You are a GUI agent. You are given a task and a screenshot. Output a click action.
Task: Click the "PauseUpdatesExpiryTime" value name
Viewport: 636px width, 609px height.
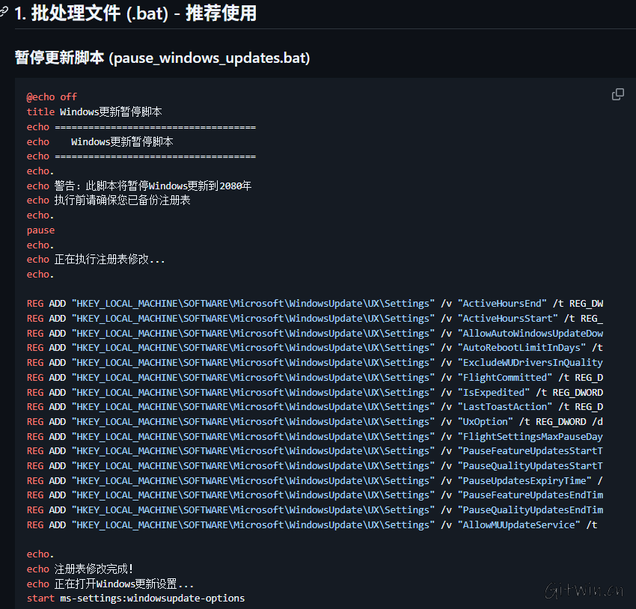pos(525,480)
